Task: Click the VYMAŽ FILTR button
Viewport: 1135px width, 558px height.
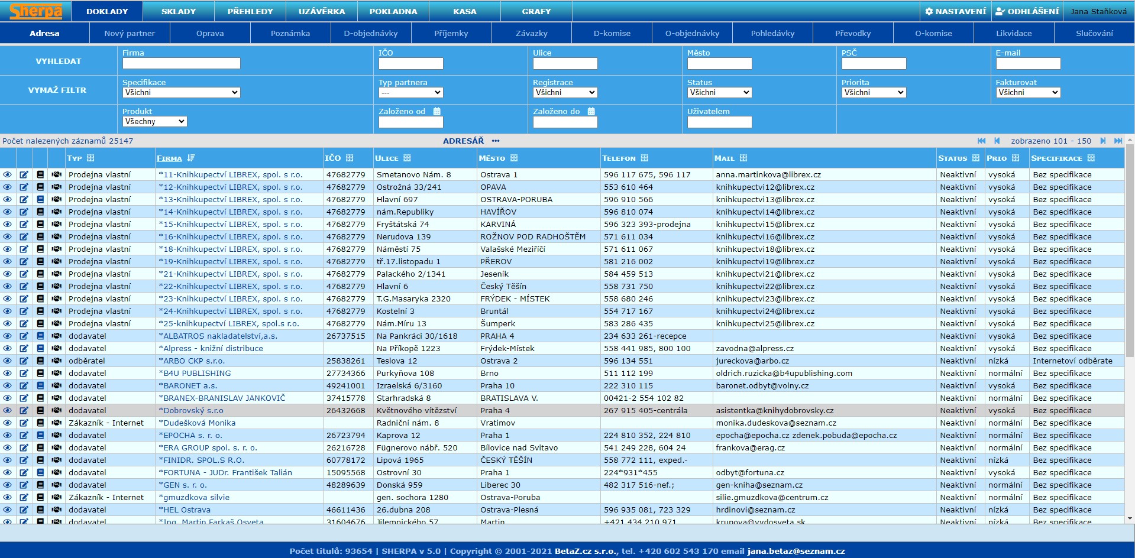Action: 57,90
